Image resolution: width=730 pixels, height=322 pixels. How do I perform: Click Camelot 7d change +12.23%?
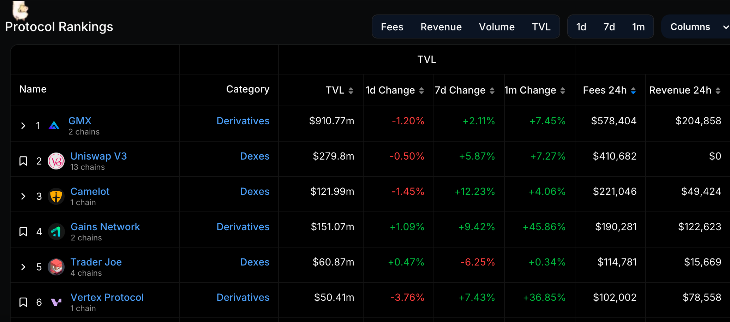(x=475, y=191)
